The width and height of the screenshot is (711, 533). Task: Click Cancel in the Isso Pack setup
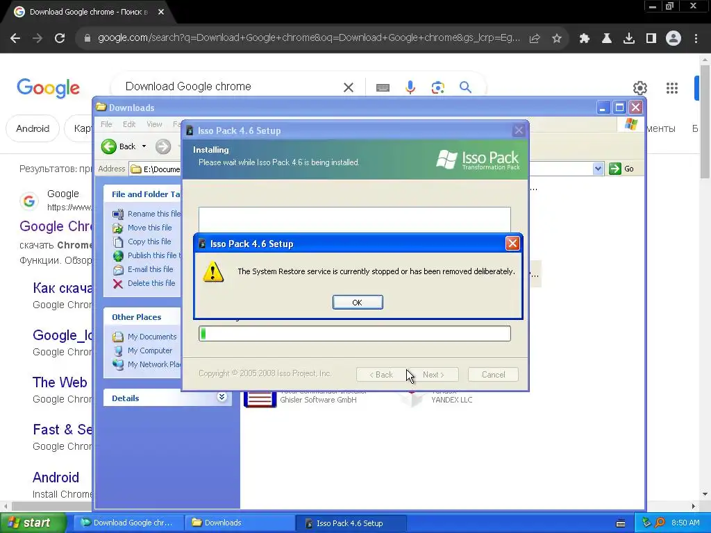[x=493, y=374]
